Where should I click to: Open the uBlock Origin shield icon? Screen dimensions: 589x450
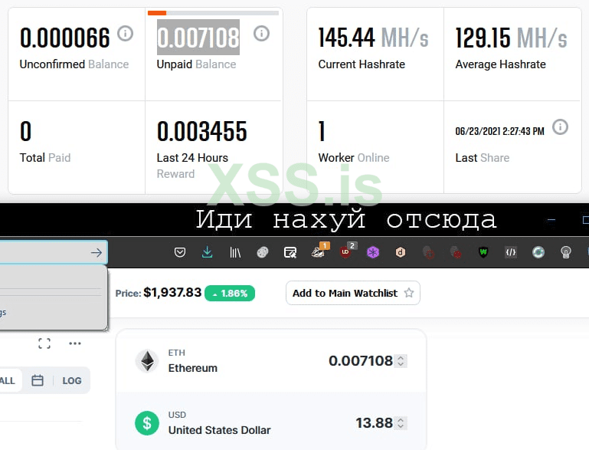(x=346, y=251)
